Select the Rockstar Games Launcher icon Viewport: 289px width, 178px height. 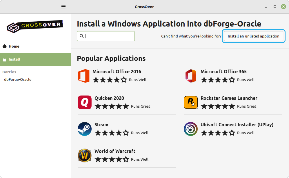click(191, 102)
